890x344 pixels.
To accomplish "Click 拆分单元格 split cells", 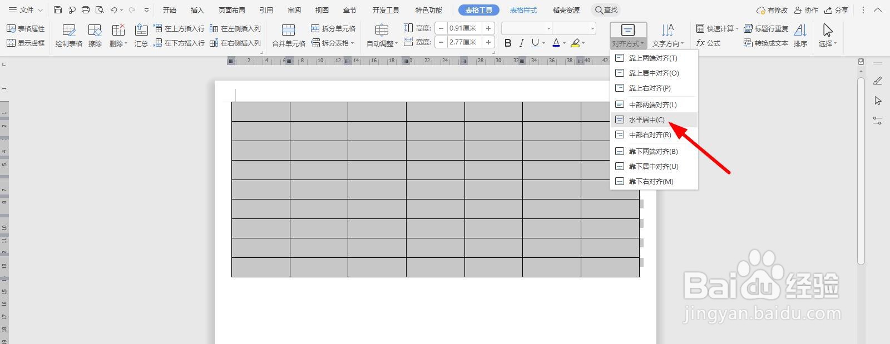I will pyautogui.click(x=333, y=28).
